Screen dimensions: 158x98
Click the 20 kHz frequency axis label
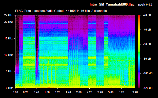[8, 22]
